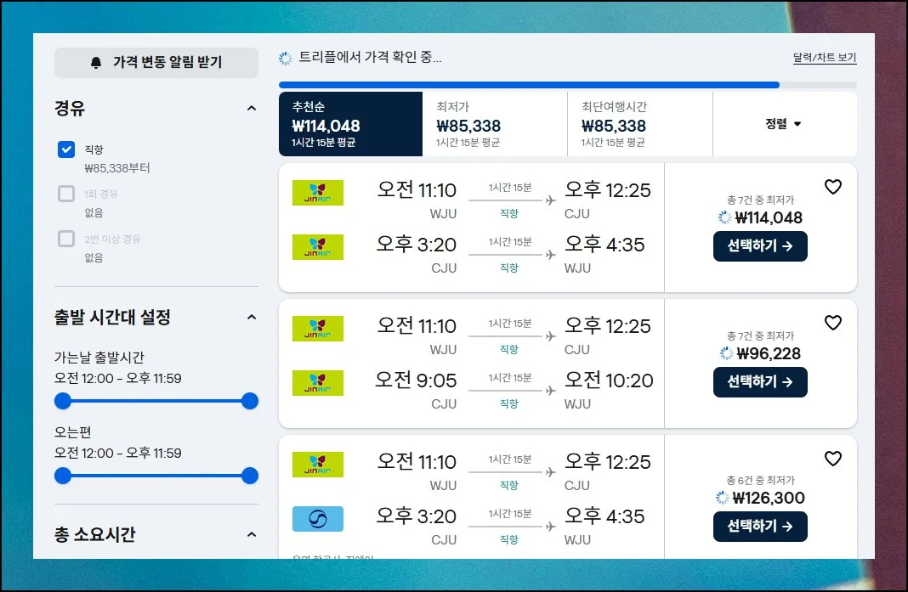Screen dimensions: 908x592
Task: Select the 최단여행시간 tab
Action: [639, 124]
